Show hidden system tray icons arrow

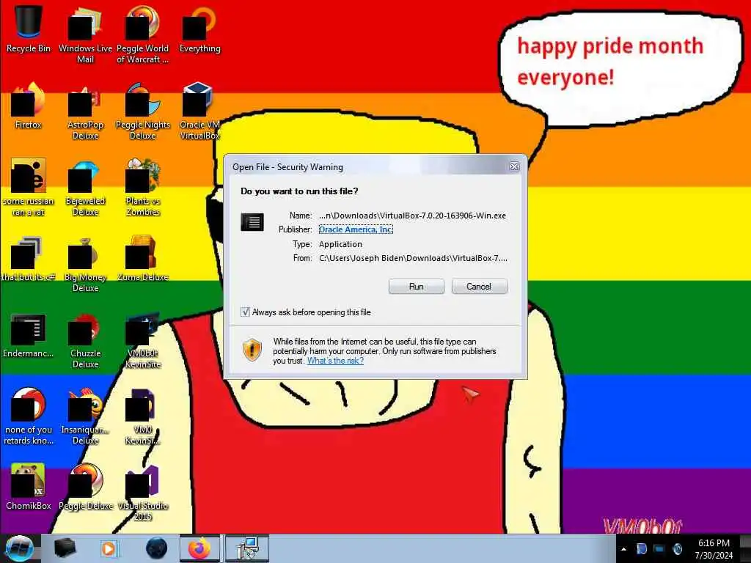(623, 549)
